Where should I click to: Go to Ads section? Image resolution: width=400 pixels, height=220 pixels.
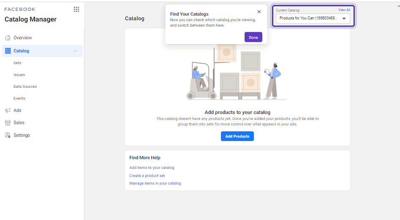pos(17,110)
